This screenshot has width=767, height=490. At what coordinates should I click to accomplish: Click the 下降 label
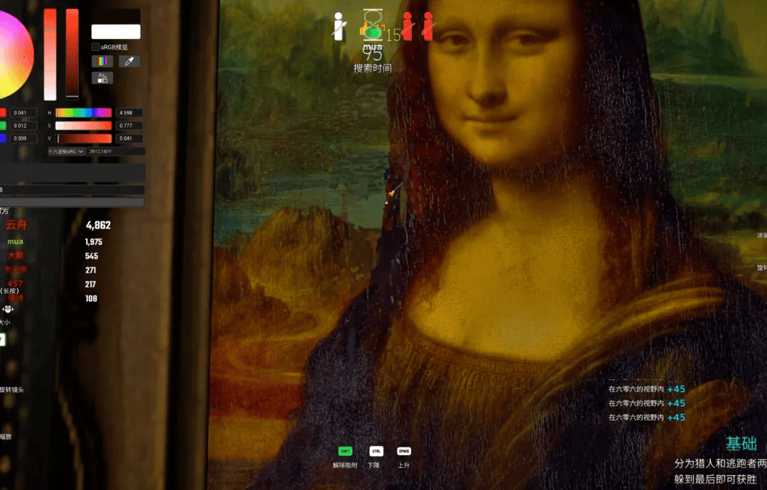click(374, 465)
